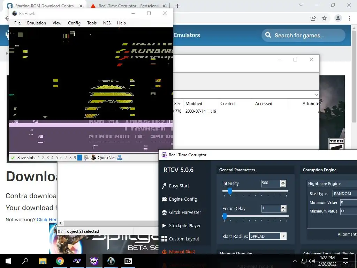Screen dimensions: 357x268
Task: Select save slot 5 in BizHawk
Action: point(57,157)
